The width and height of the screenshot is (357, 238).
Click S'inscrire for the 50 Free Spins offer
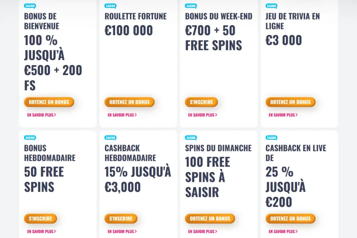[40, 218]
